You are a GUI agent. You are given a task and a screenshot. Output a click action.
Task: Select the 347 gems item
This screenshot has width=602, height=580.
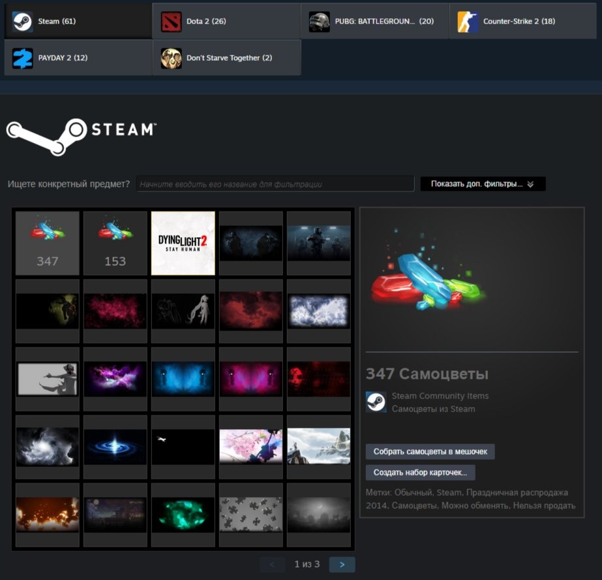coord(48,243)
